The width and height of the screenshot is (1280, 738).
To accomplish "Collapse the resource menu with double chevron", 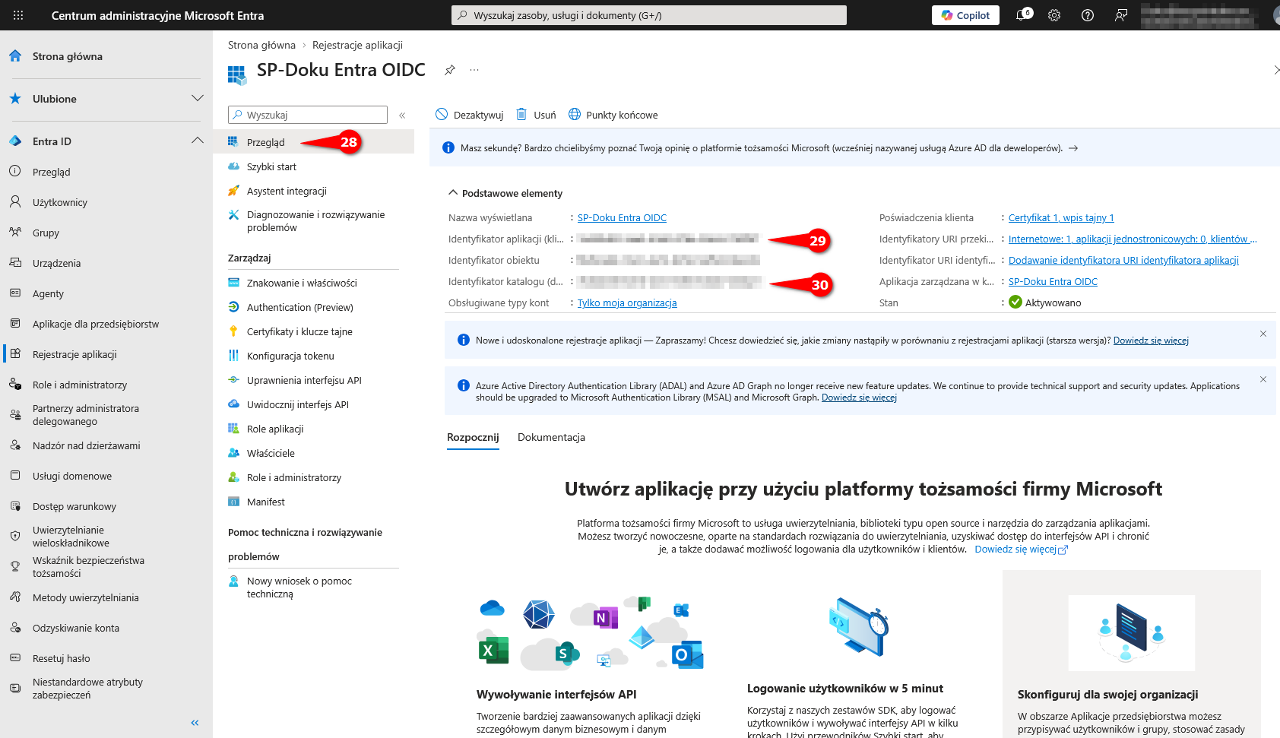I will pos(402,115).
